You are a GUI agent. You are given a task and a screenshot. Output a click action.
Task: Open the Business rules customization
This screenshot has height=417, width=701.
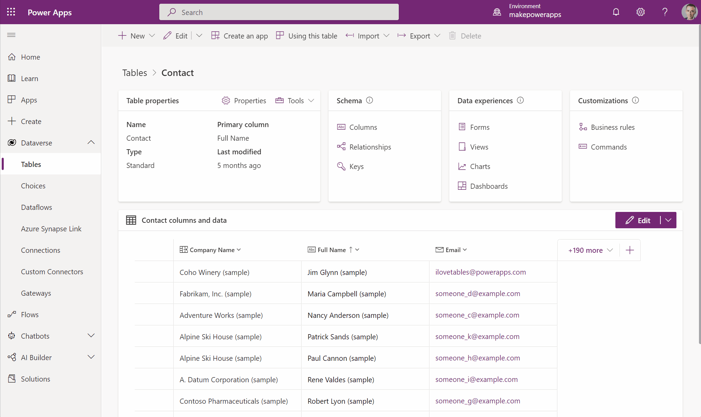point(612,127)
